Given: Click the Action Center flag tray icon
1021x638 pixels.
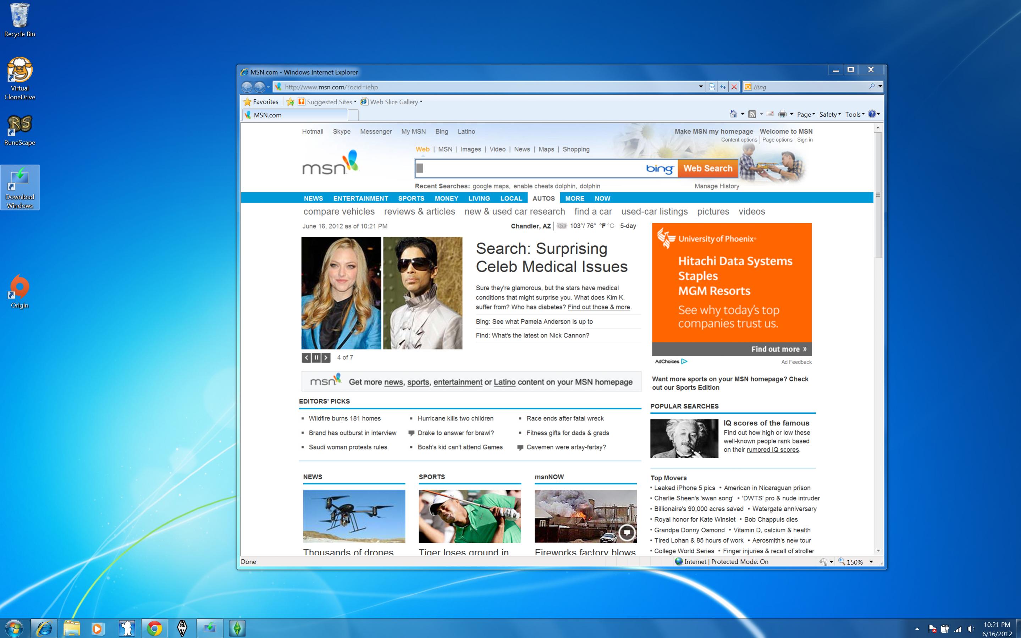Looking at the screenshot, I should coord(932,629).
